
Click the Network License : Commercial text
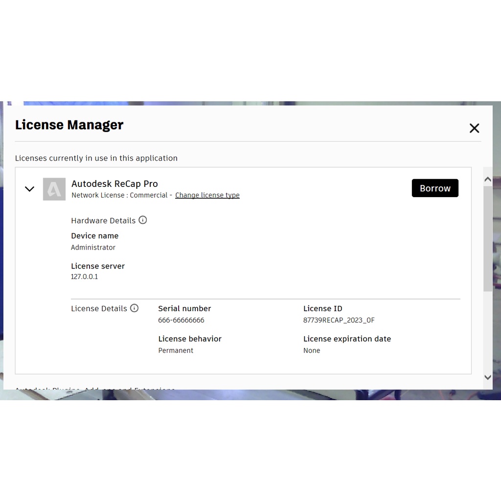119,195
